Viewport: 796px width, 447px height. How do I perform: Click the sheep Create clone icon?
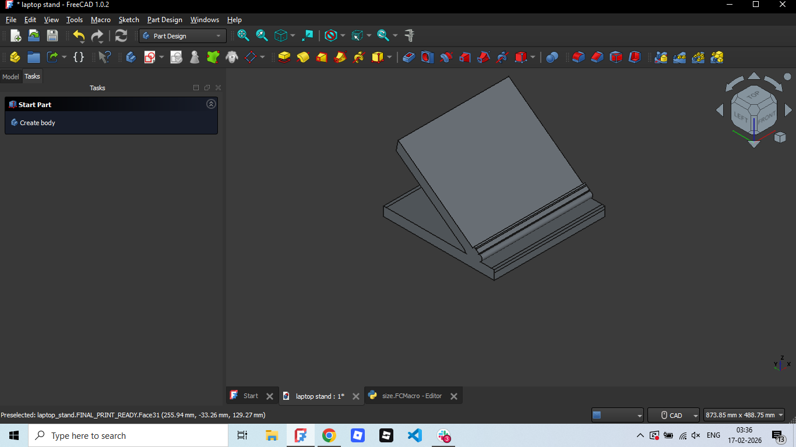(x=232, y=57)
